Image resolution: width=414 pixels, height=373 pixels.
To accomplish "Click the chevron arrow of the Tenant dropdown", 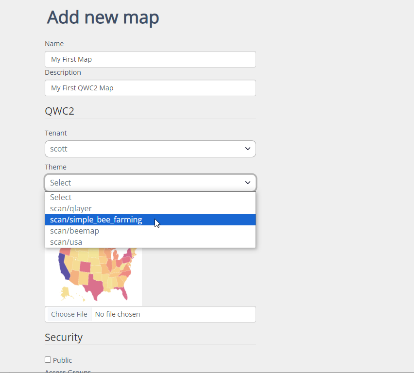I will (247, 149).
